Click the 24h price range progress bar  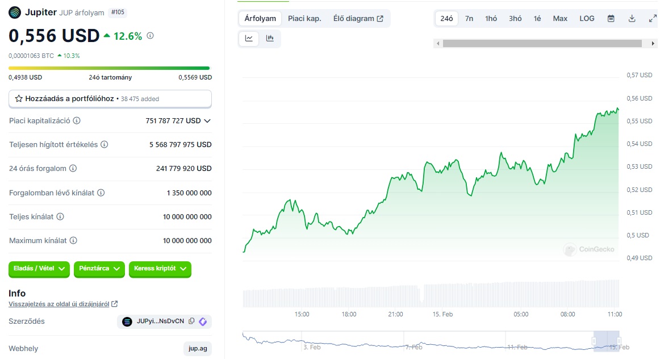pos(109,68)
